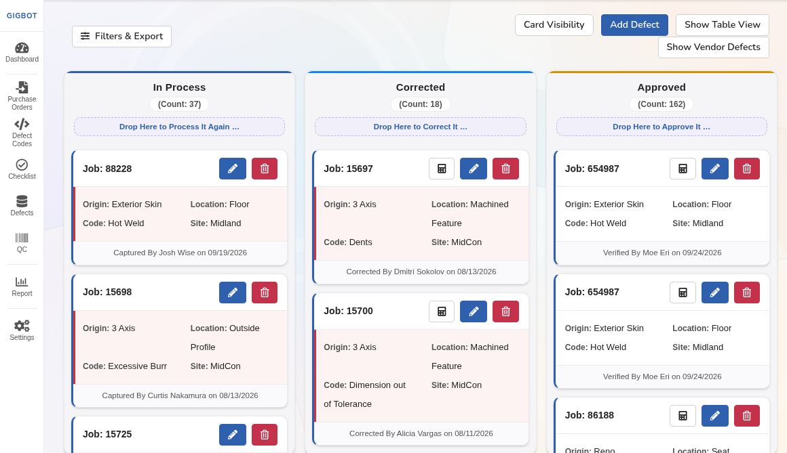This screenshot has height=453, width=787.
Task: Delete Job 15700 with the trash icon
Action: tap(505, 311)
